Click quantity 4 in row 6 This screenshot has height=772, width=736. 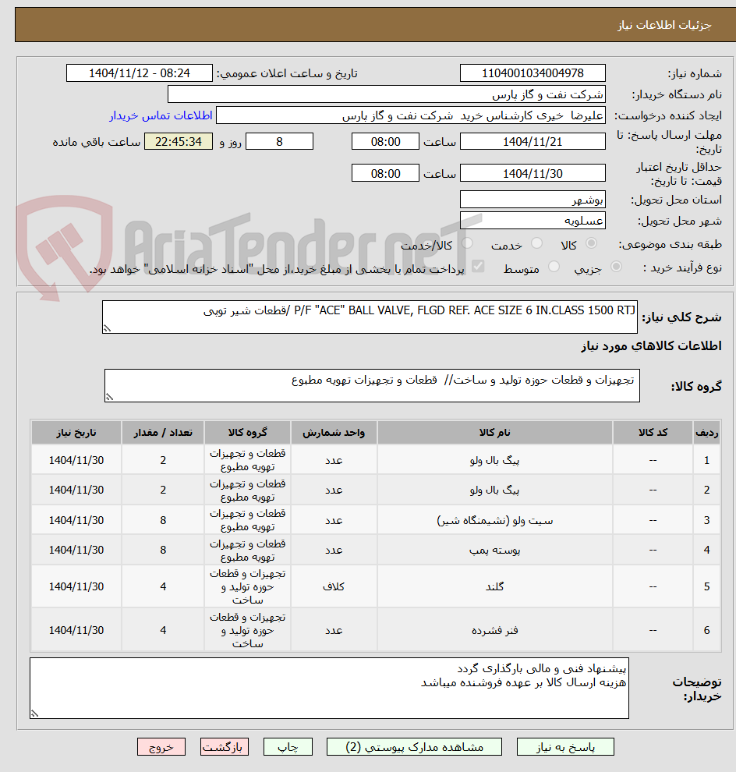pos(163,630)
